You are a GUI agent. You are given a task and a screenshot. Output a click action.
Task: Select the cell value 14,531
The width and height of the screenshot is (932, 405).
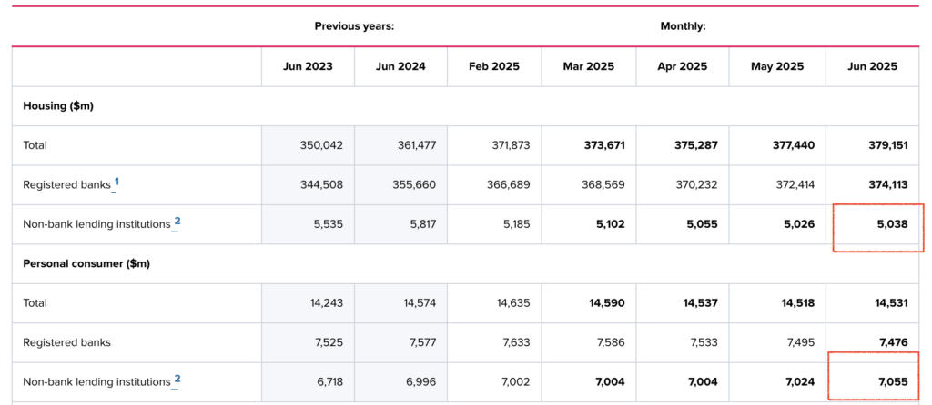[891, 302]
